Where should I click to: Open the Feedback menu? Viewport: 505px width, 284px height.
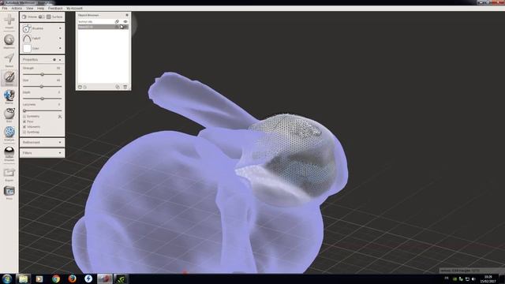click(55, 9)
